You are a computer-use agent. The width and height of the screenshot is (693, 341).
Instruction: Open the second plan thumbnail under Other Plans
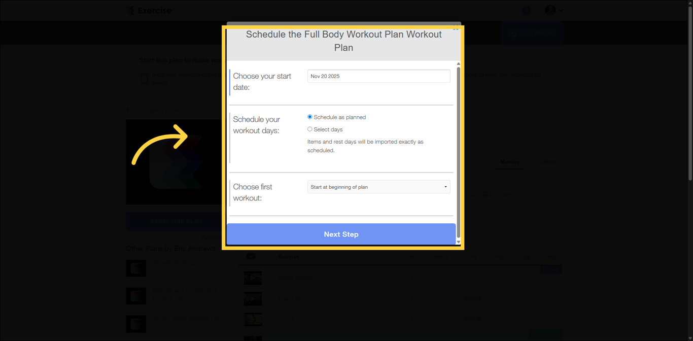(136, 296)
